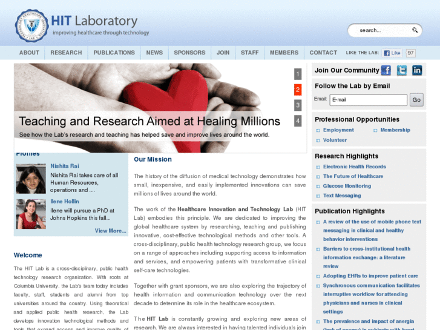Viewport: 440px width, 330px height.
Task: Click the Facebook Like button
Action: click(x=392, y=53)
